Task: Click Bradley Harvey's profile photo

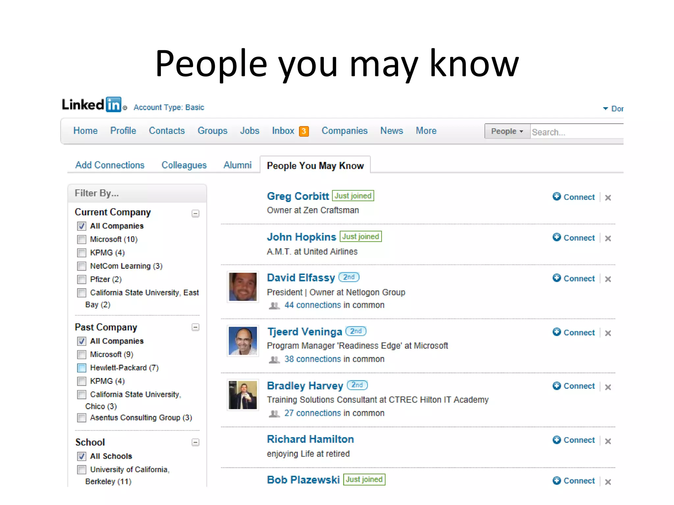Action: (243, 395)
